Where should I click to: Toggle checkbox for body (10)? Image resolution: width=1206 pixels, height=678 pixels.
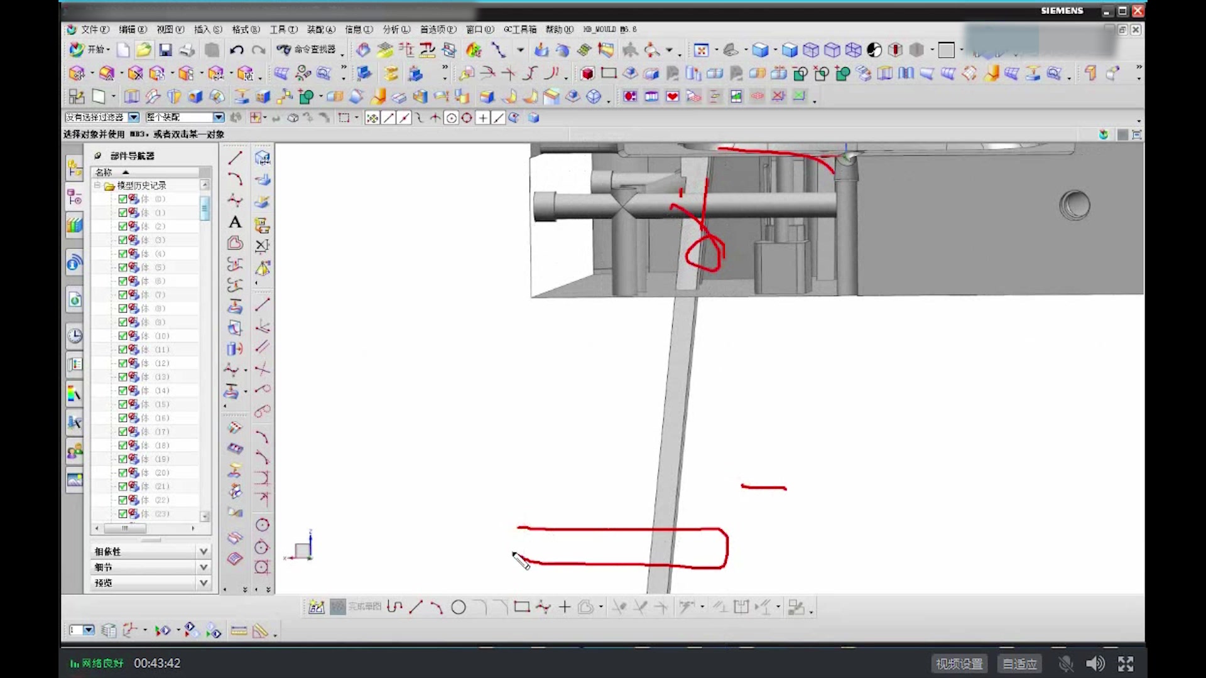123,336
